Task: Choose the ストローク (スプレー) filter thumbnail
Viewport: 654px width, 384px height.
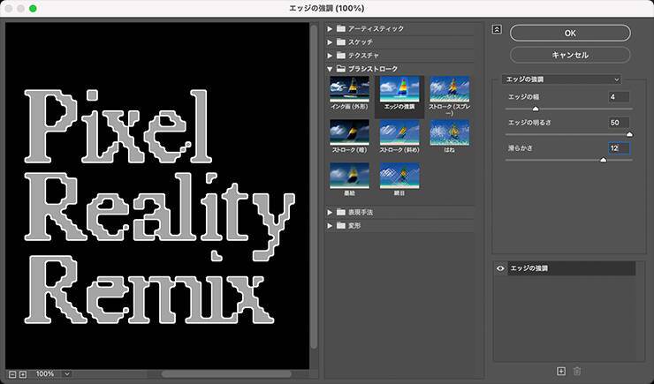Action: click(x=450, y=89)
